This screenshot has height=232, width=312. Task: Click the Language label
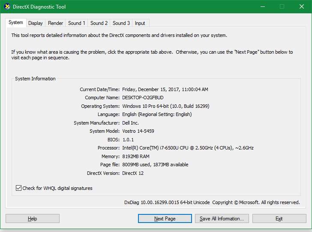click(x=108, y=114)
